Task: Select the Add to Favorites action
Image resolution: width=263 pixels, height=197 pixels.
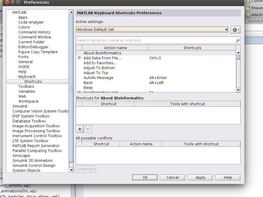Action: 156,63
